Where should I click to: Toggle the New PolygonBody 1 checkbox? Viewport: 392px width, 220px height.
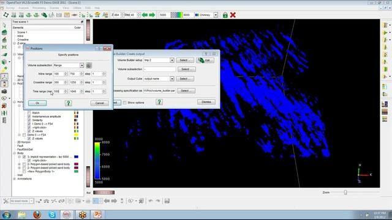coord(24,172)
